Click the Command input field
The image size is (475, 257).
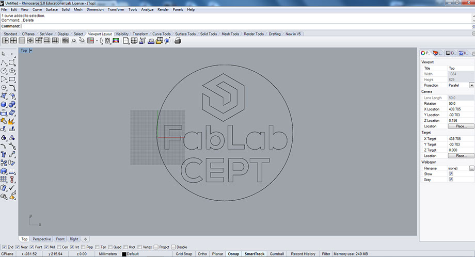(x=245, y=26)
